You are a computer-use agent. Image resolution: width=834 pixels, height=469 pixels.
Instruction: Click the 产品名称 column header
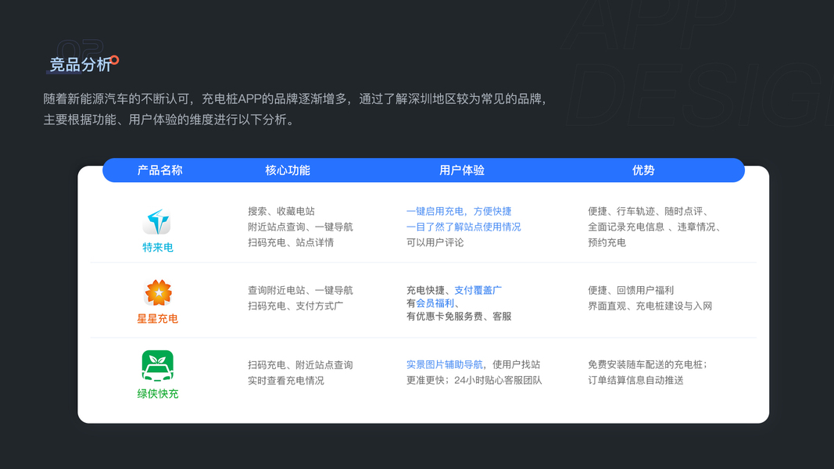[x=159, y=170]
